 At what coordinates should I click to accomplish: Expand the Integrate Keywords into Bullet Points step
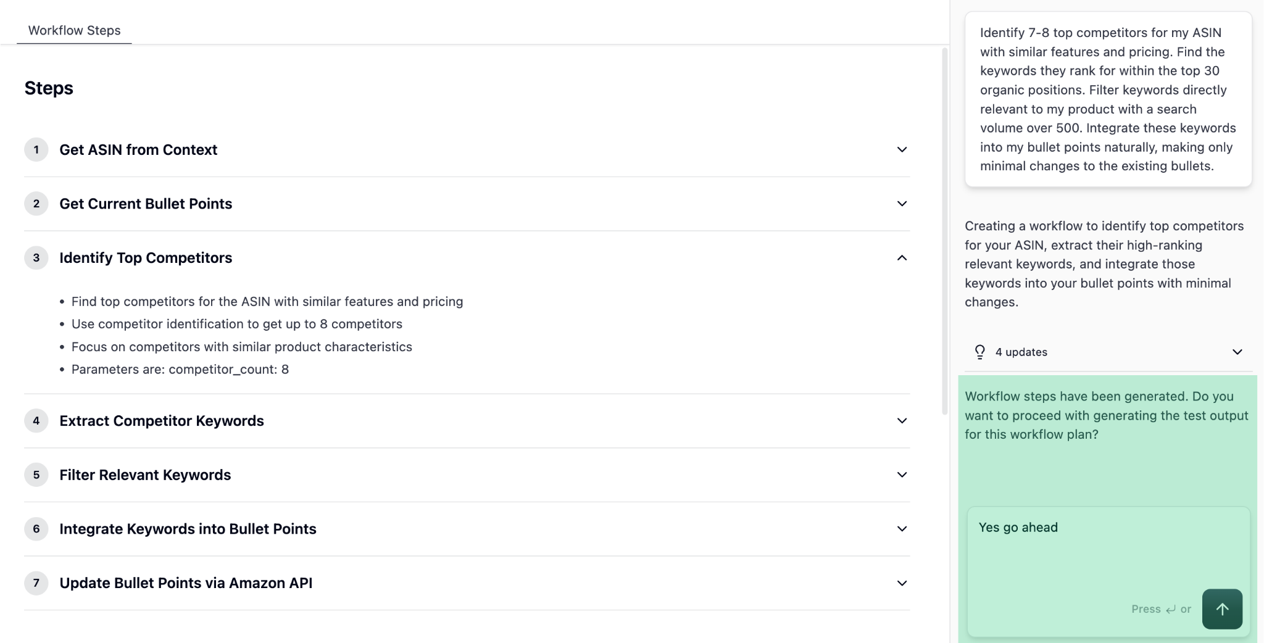[x=901, y=529]
